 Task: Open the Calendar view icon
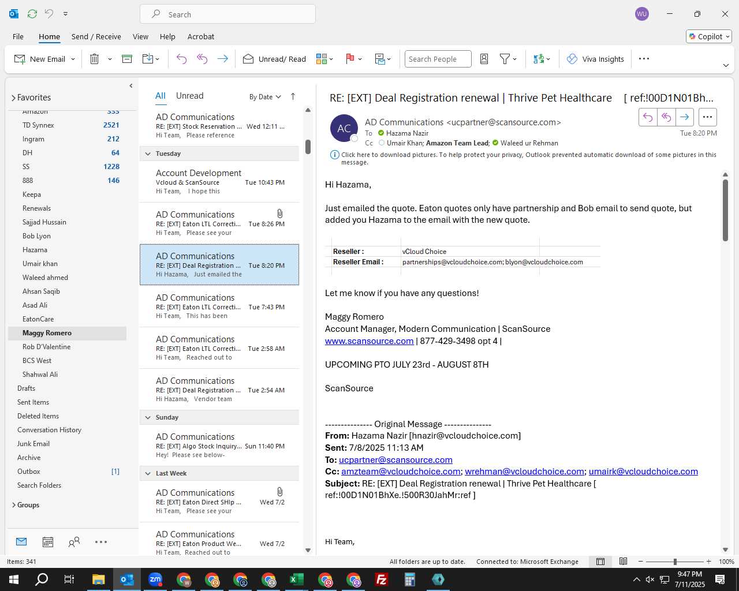point(48,542)
